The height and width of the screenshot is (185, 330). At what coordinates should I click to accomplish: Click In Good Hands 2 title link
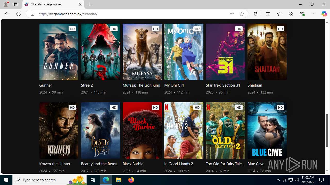coord(179,164)
